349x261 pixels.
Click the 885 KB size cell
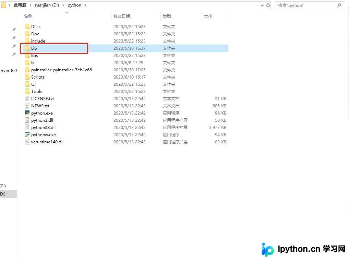[219, 106]
